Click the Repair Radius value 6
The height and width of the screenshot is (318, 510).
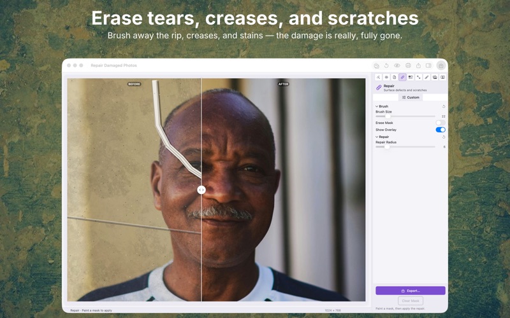pyautogui.click(x=444, y=147)
